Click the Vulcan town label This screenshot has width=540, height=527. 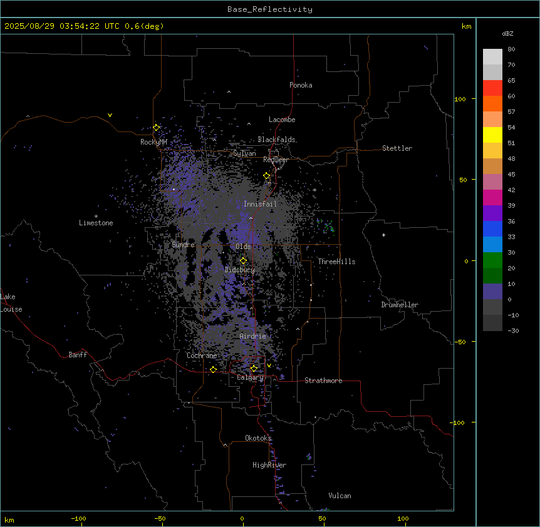tap(340, 496)
